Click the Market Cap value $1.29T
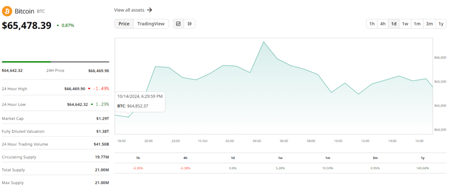Viewport: 451px width, 185px height. point(103,119)
